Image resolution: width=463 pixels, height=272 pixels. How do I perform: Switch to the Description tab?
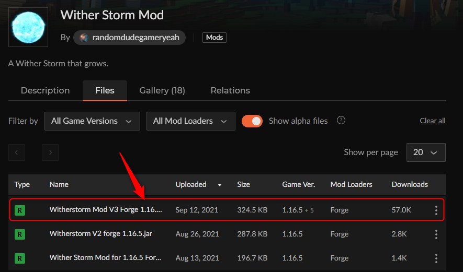pyautogui.click(x=46, y=90)
